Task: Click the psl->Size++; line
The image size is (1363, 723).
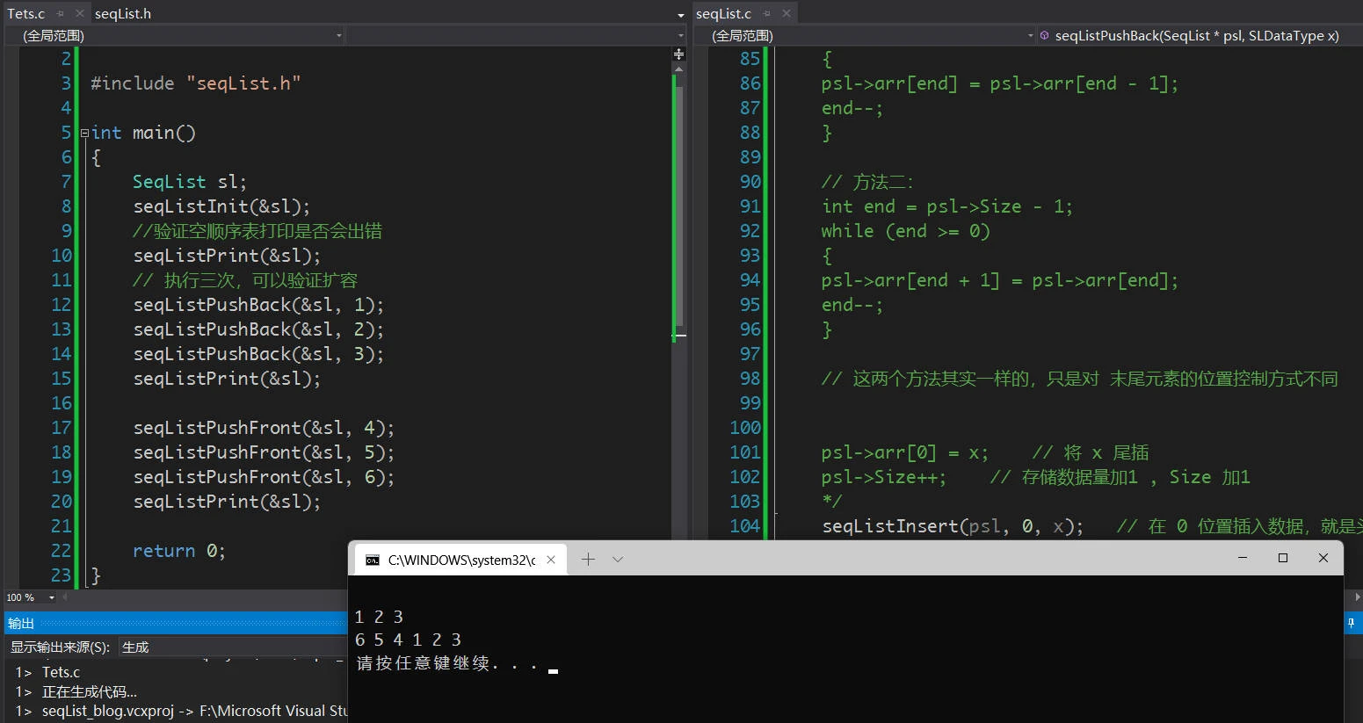Action: point(884,477)
